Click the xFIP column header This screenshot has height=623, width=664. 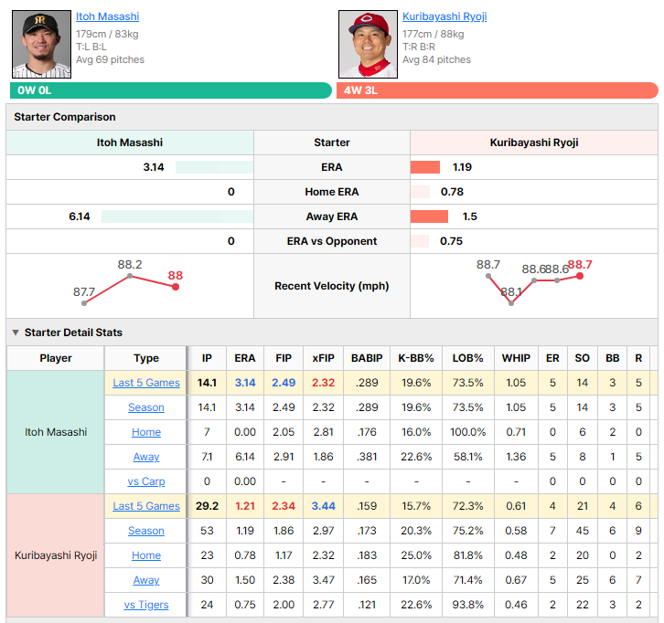[x=323, y=358]
